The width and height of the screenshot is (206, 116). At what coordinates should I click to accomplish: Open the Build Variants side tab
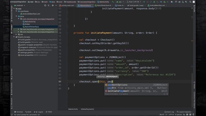[x=12, y=89]
